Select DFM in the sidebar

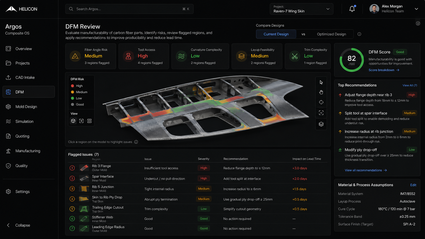(x=28, y=92)
